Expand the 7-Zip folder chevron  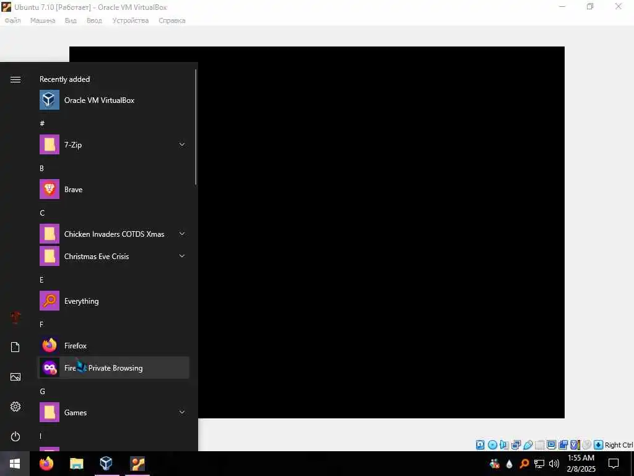pos(182,144)
